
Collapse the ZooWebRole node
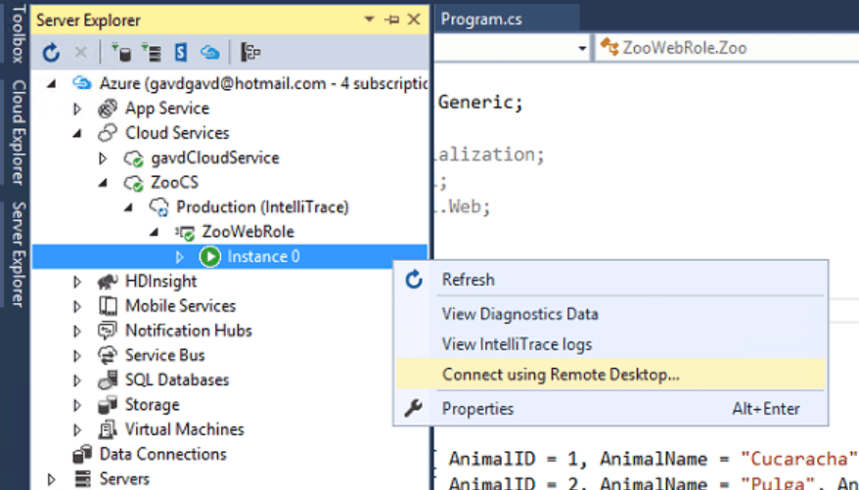(x=155, y=232)
